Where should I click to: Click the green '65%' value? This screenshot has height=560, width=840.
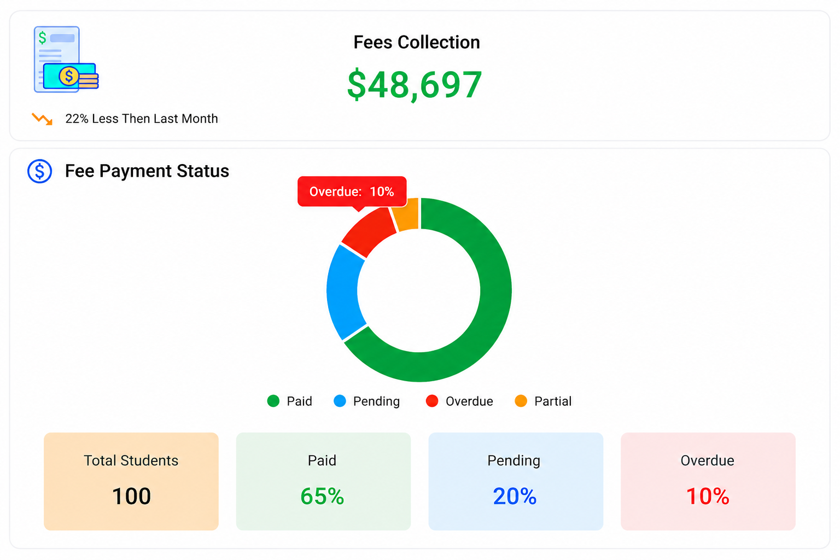[x=322, y=497]
